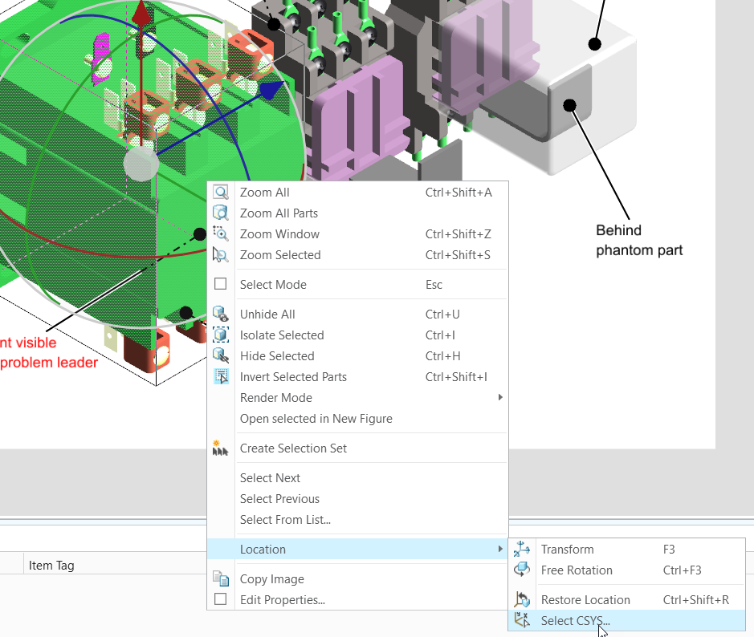
Task: Click the Transform axes icon
Action: point(523,550)
